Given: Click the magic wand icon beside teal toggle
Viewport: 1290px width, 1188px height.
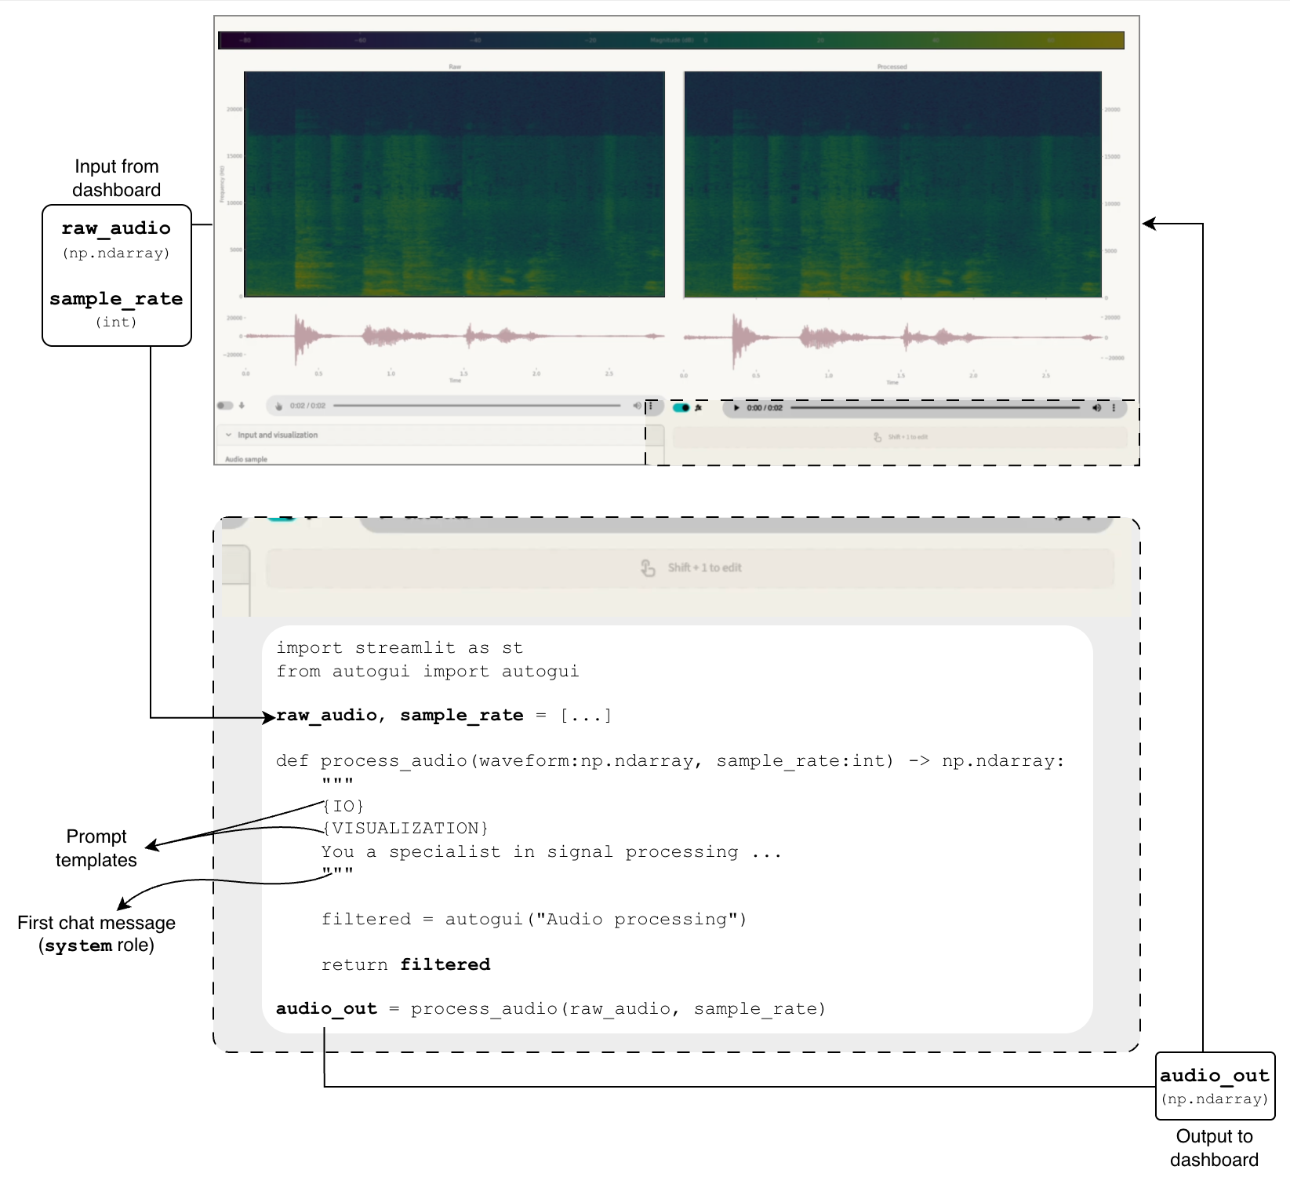Looking at the screenshot, I should click(699, 408).
